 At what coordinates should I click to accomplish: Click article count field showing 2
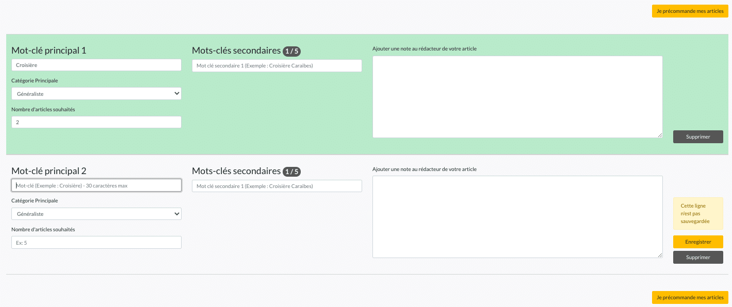tap(96, 122)
